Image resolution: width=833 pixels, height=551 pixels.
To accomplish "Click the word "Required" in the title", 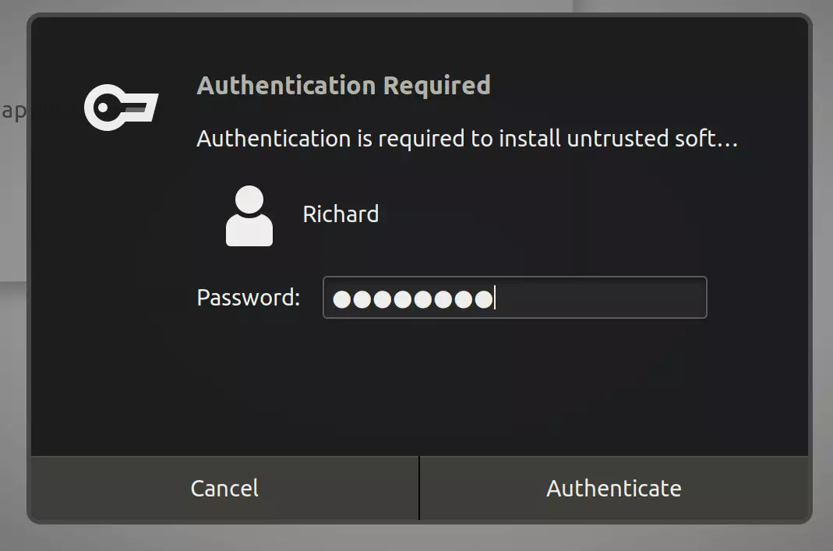I will (x=436, y=86).
